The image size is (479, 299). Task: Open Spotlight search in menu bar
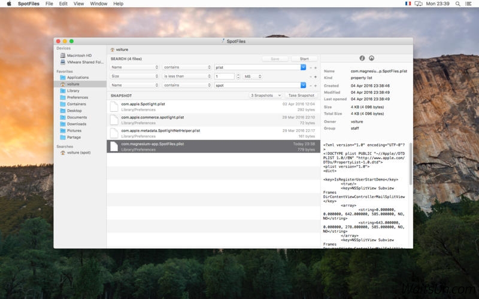[x=457, y=4]
